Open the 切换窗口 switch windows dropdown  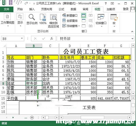(101, 26)
